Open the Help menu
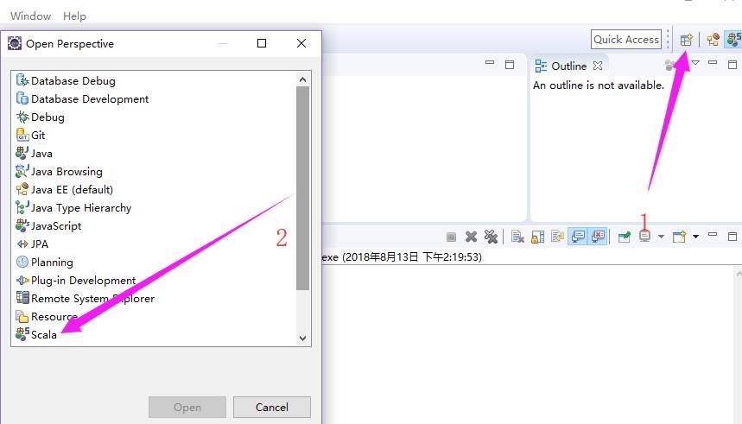This screenshot has width=742, height=424. [75, 16]
